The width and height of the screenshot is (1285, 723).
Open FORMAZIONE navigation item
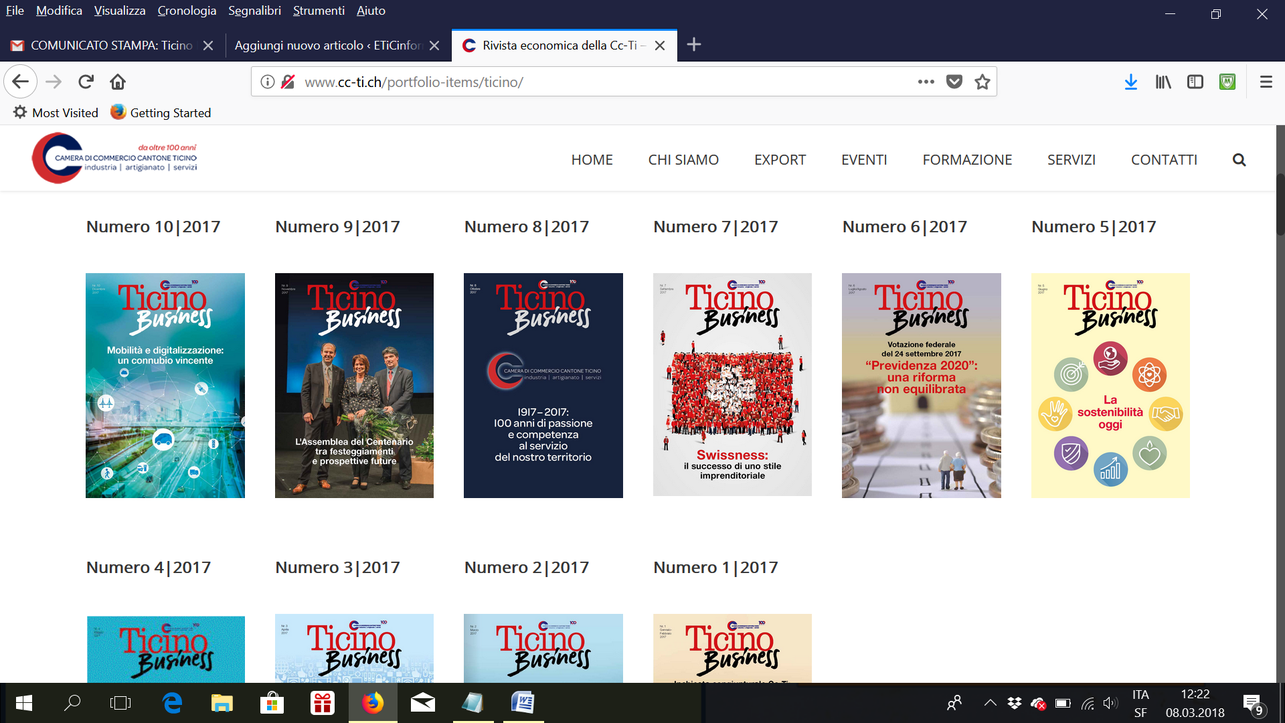967,160
